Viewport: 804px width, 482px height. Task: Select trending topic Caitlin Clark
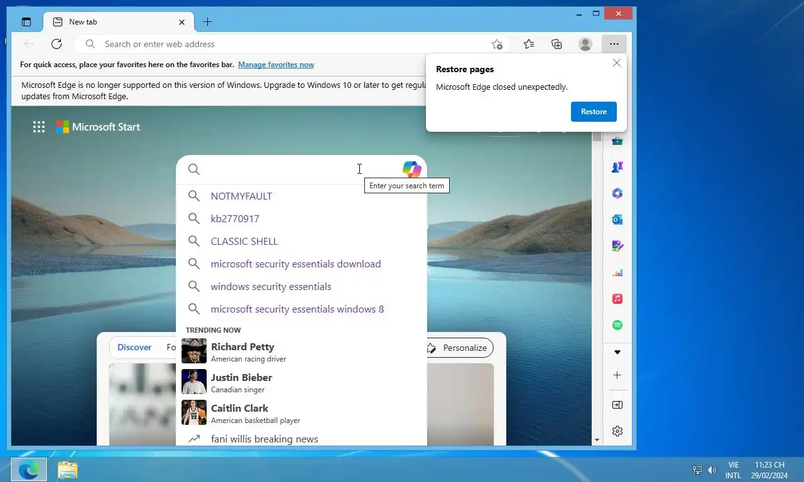pyautogui.click(x=301, y=413)
